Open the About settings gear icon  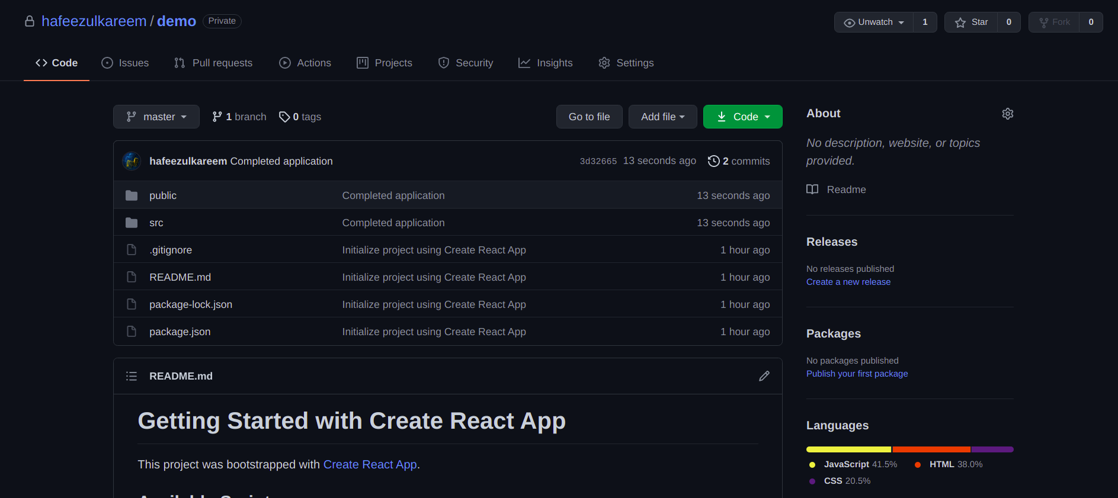click(1008, 114)
